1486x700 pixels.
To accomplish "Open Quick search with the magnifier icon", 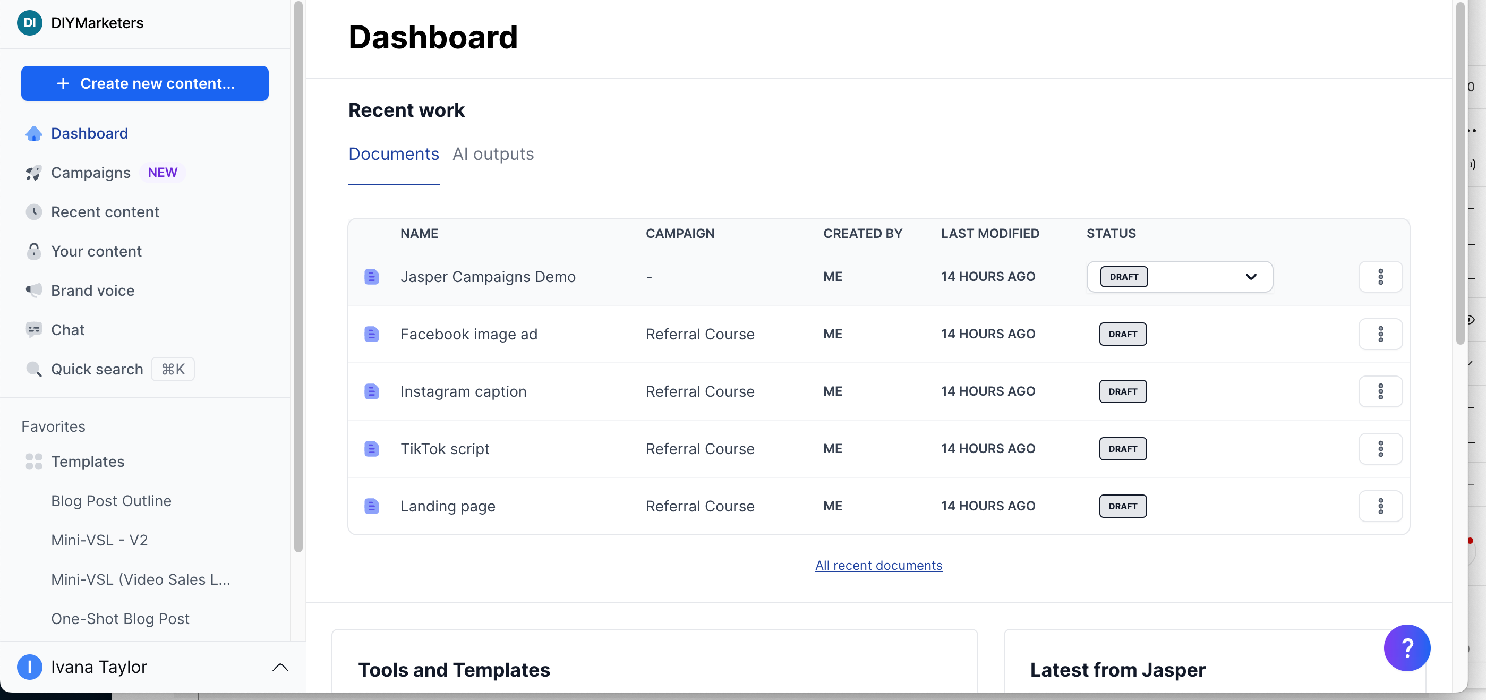I will 34,369.
